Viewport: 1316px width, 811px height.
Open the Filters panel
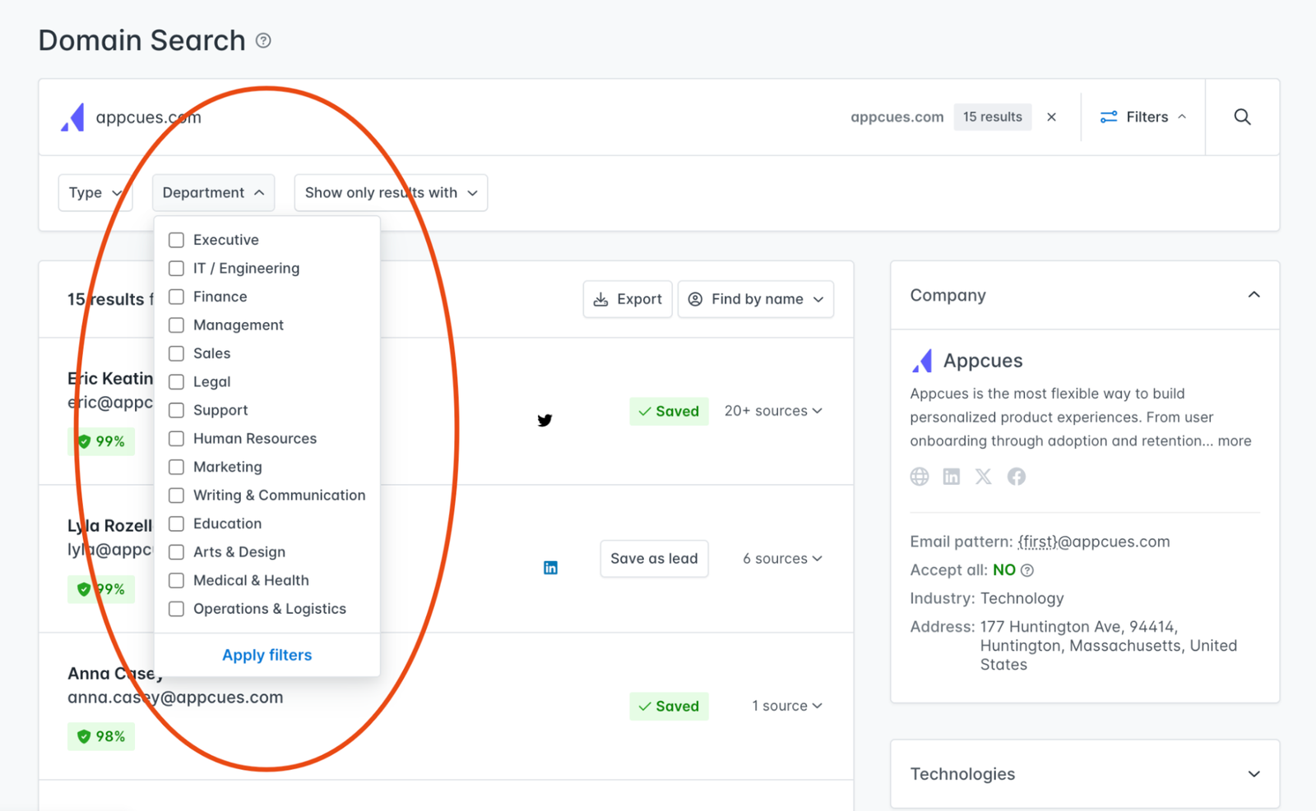pyautogui.click(x=1142, y=117)
